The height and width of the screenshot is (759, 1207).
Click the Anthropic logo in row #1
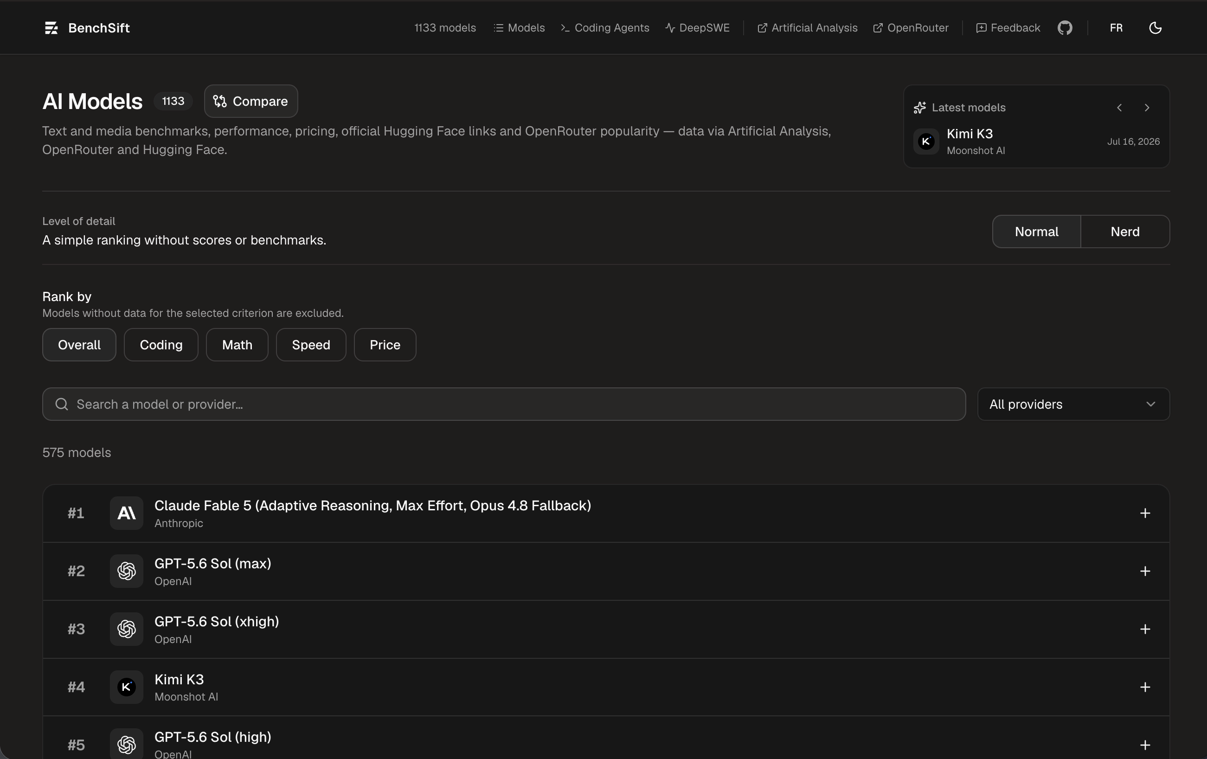tap(126, 514)
